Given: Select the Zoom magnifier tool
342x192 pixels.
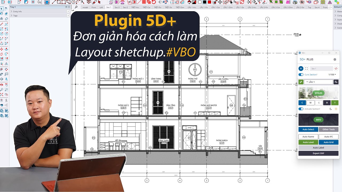Looking at the screenshot, I should pyautogui.click(x=2, y=90).
